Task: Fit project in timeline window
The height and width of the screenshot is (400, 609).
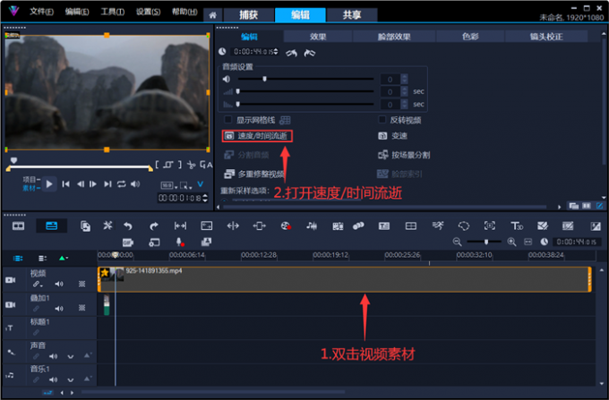Action: coord(528,243)
